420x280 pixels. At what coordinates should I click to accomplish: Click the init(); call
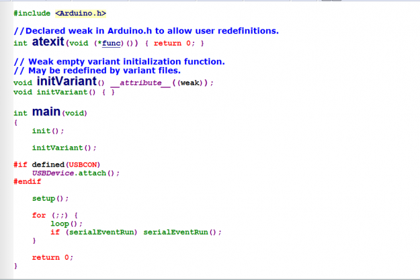(48, 131)
